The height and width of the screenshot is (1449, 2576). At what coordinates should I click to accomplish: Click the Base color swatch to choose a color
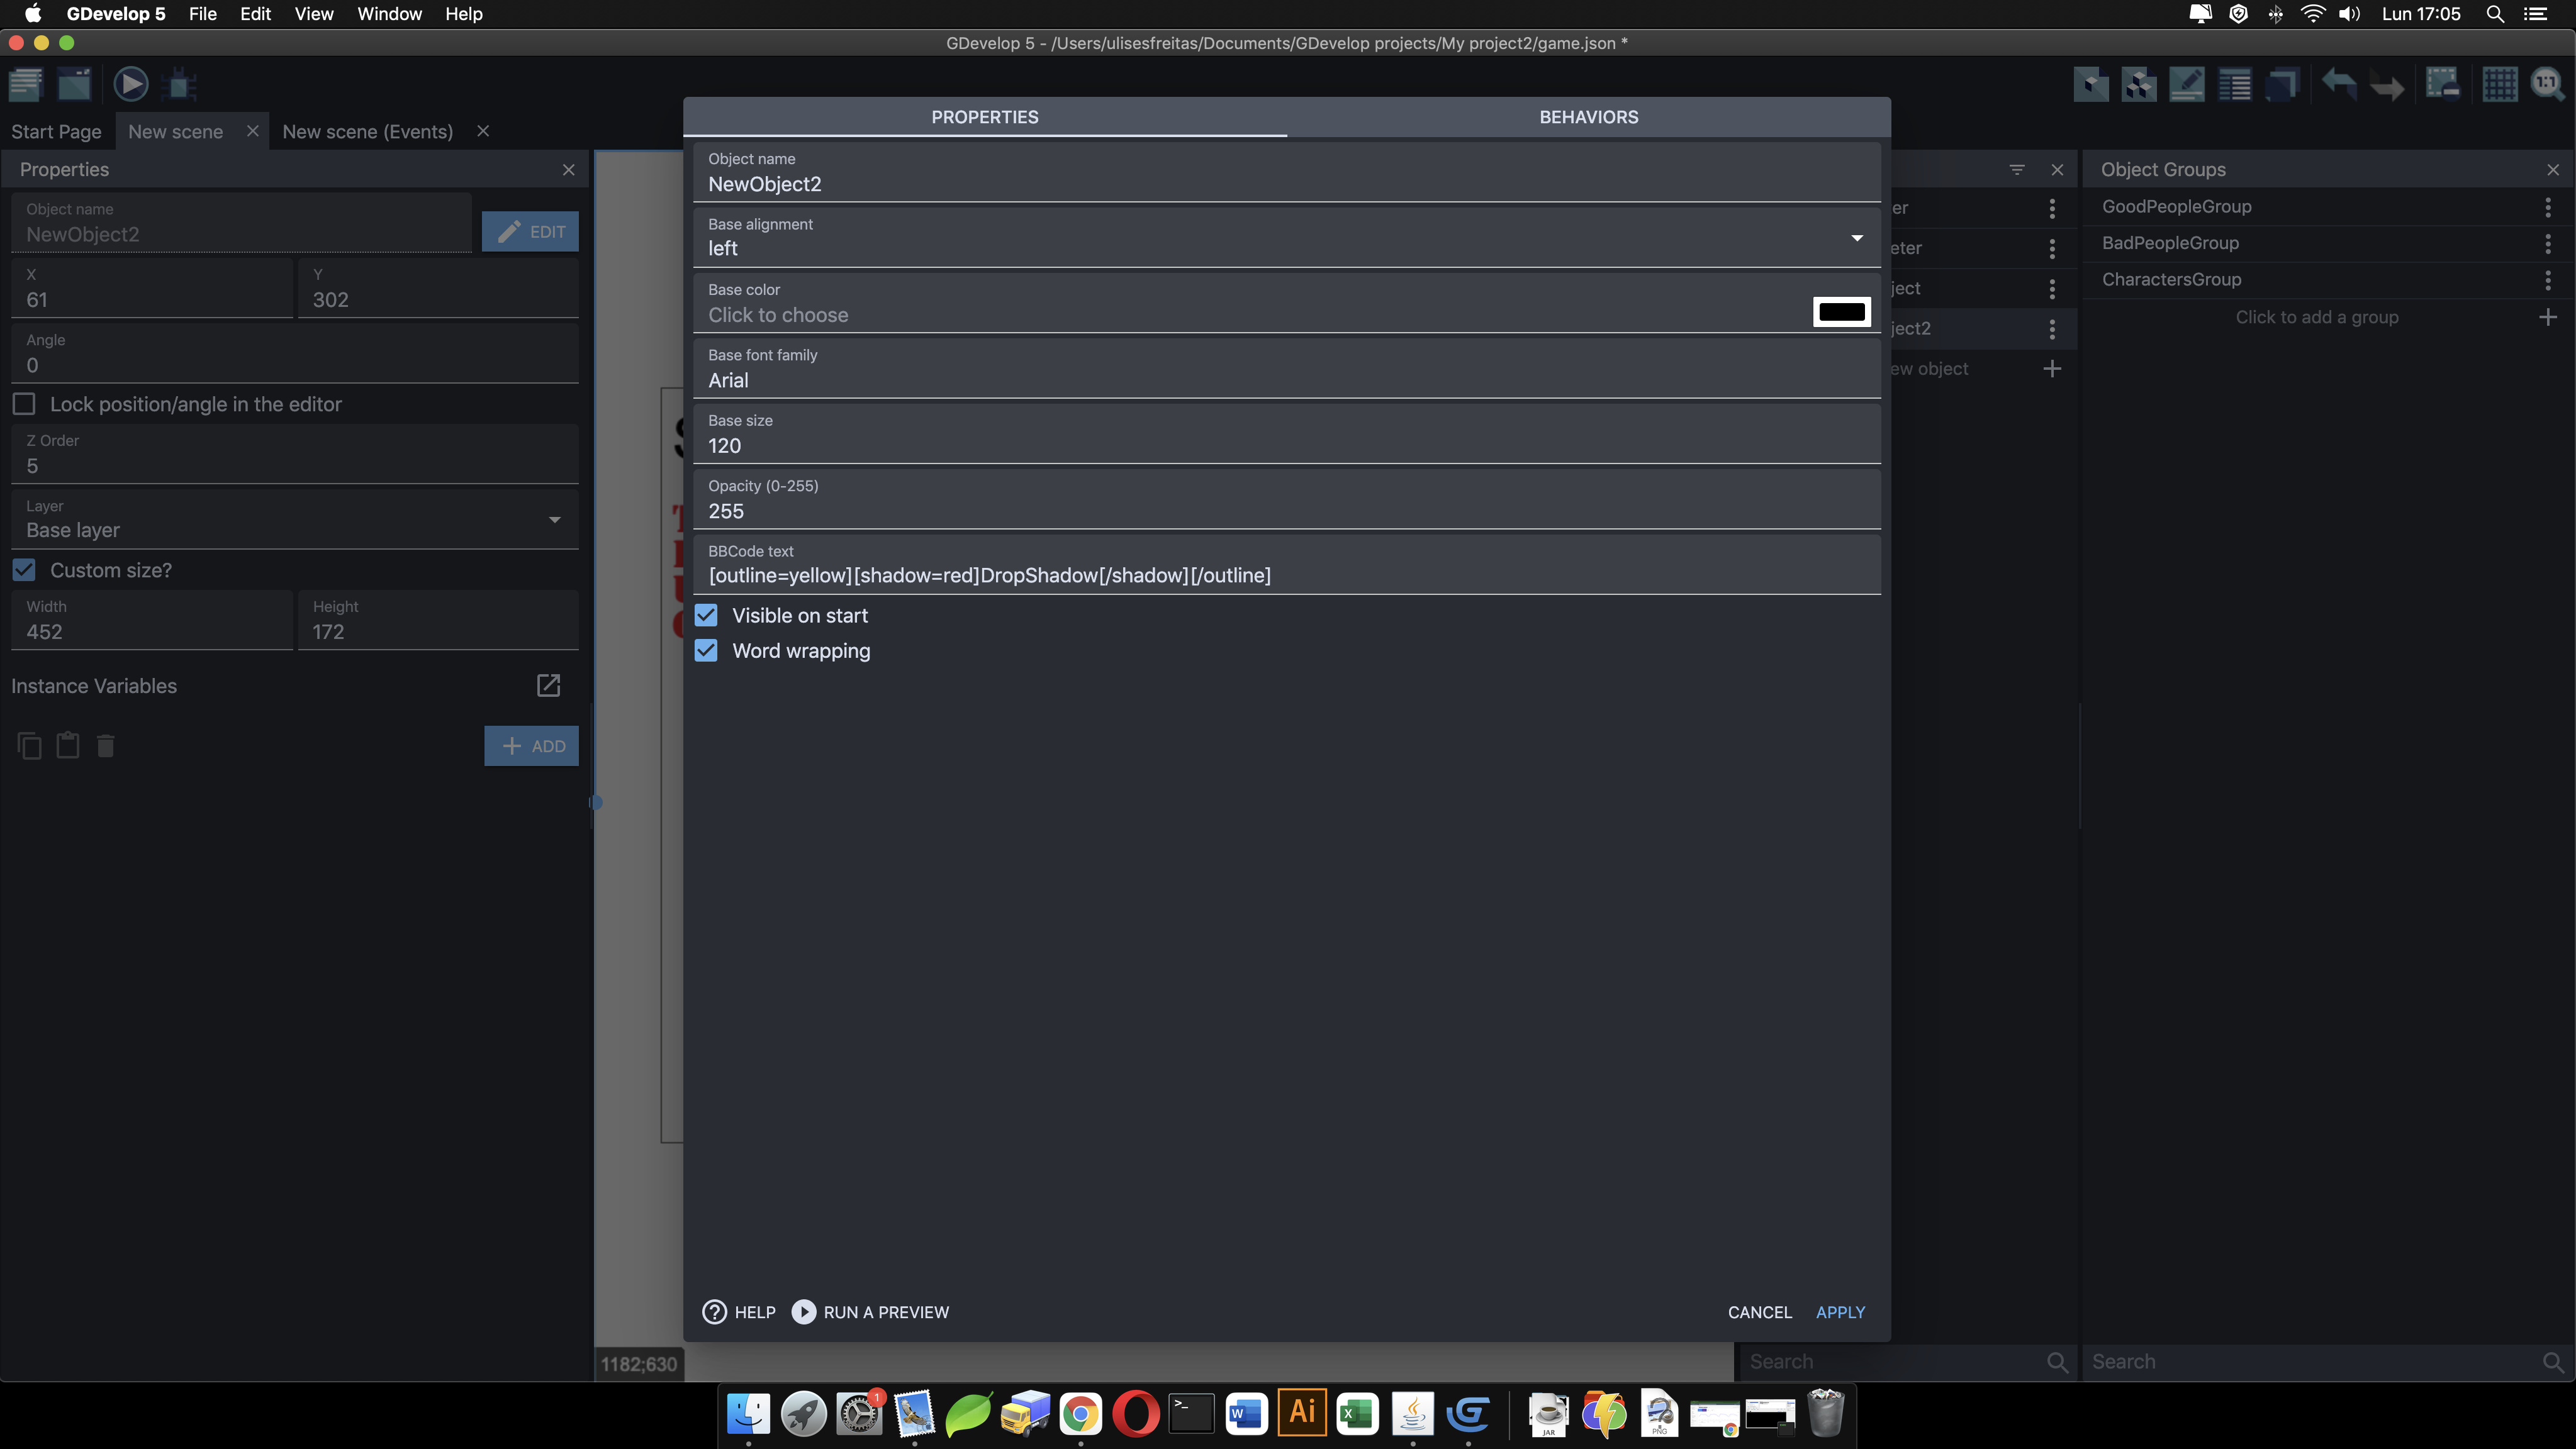[x=1842, y=312]
